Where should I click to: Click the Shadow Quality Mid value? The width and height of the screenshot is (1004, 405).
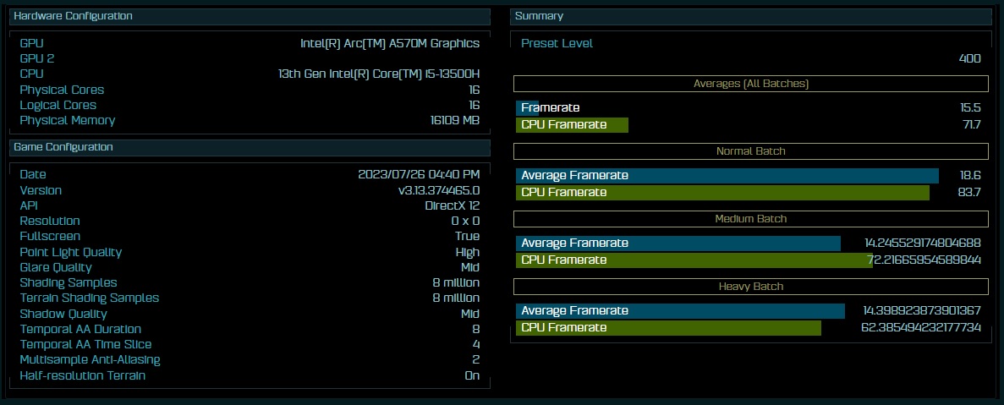(470, 314)
